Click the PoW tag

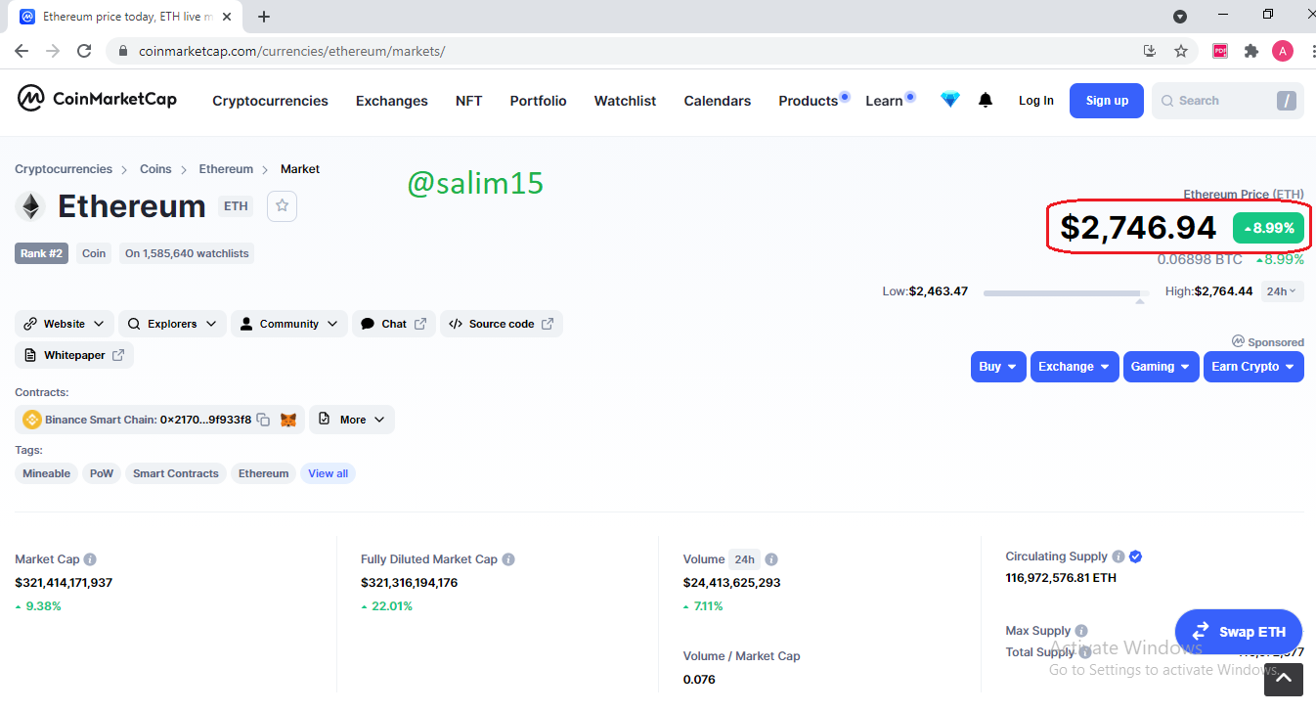tap(102, 473)
